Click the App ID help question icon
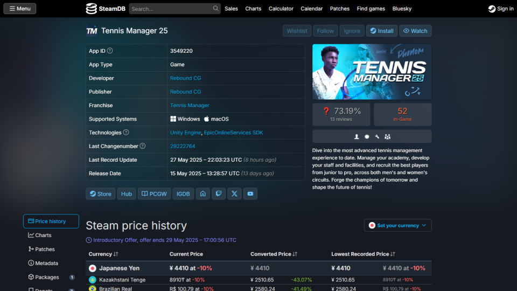Image resolution: width=517 pixels, height=291 pixels. pyautogui.click(x=110, y=51)
